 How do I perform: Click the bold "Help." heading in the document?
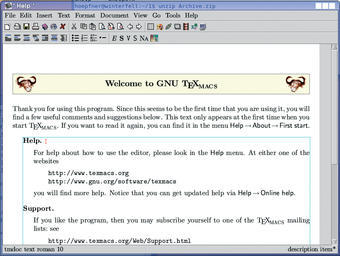click(x=32, y=141)
